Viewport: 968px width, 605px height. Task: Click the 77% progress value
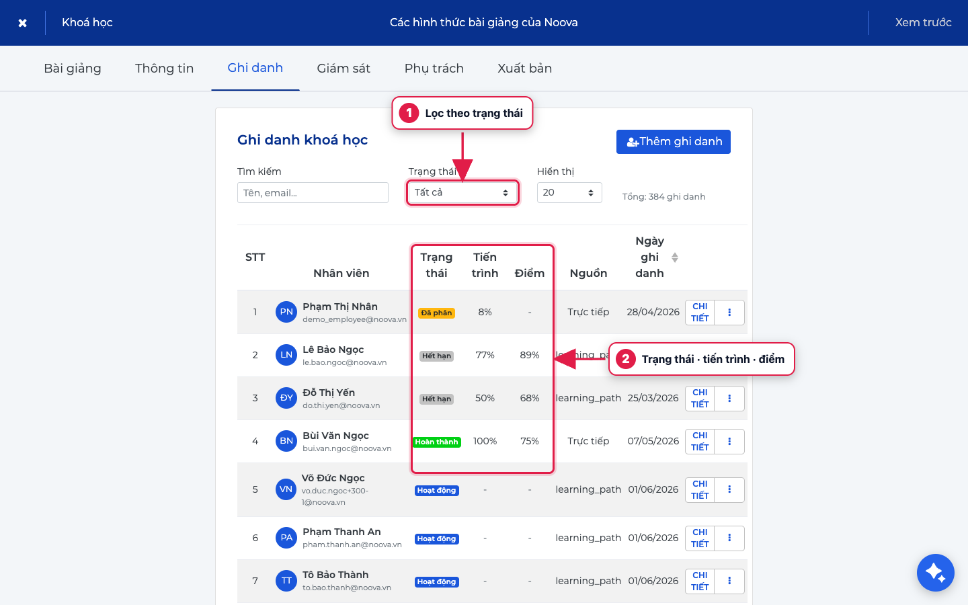(x=485, y=355)
